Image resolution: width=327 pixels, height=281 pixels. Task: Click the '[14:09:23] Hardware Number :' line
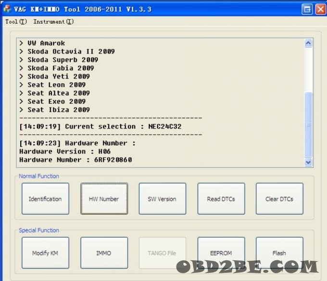(x=77, y=143)
